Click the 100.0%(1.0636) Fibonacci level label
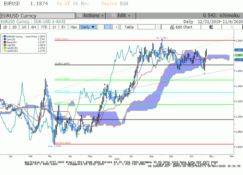The width and height of the screenshot is (243, 175). tap(63, 143)
